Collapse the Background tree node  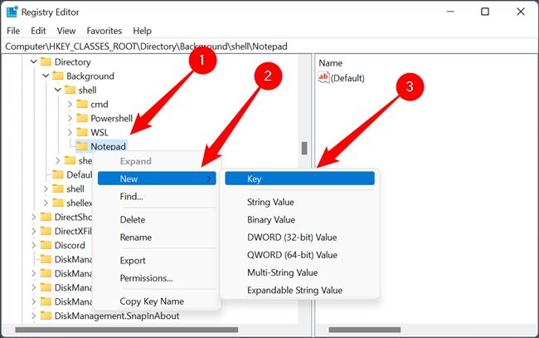tap(46, 76)
